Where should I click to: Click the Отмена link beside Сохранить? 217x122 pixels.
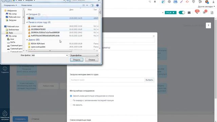[35, 119]
